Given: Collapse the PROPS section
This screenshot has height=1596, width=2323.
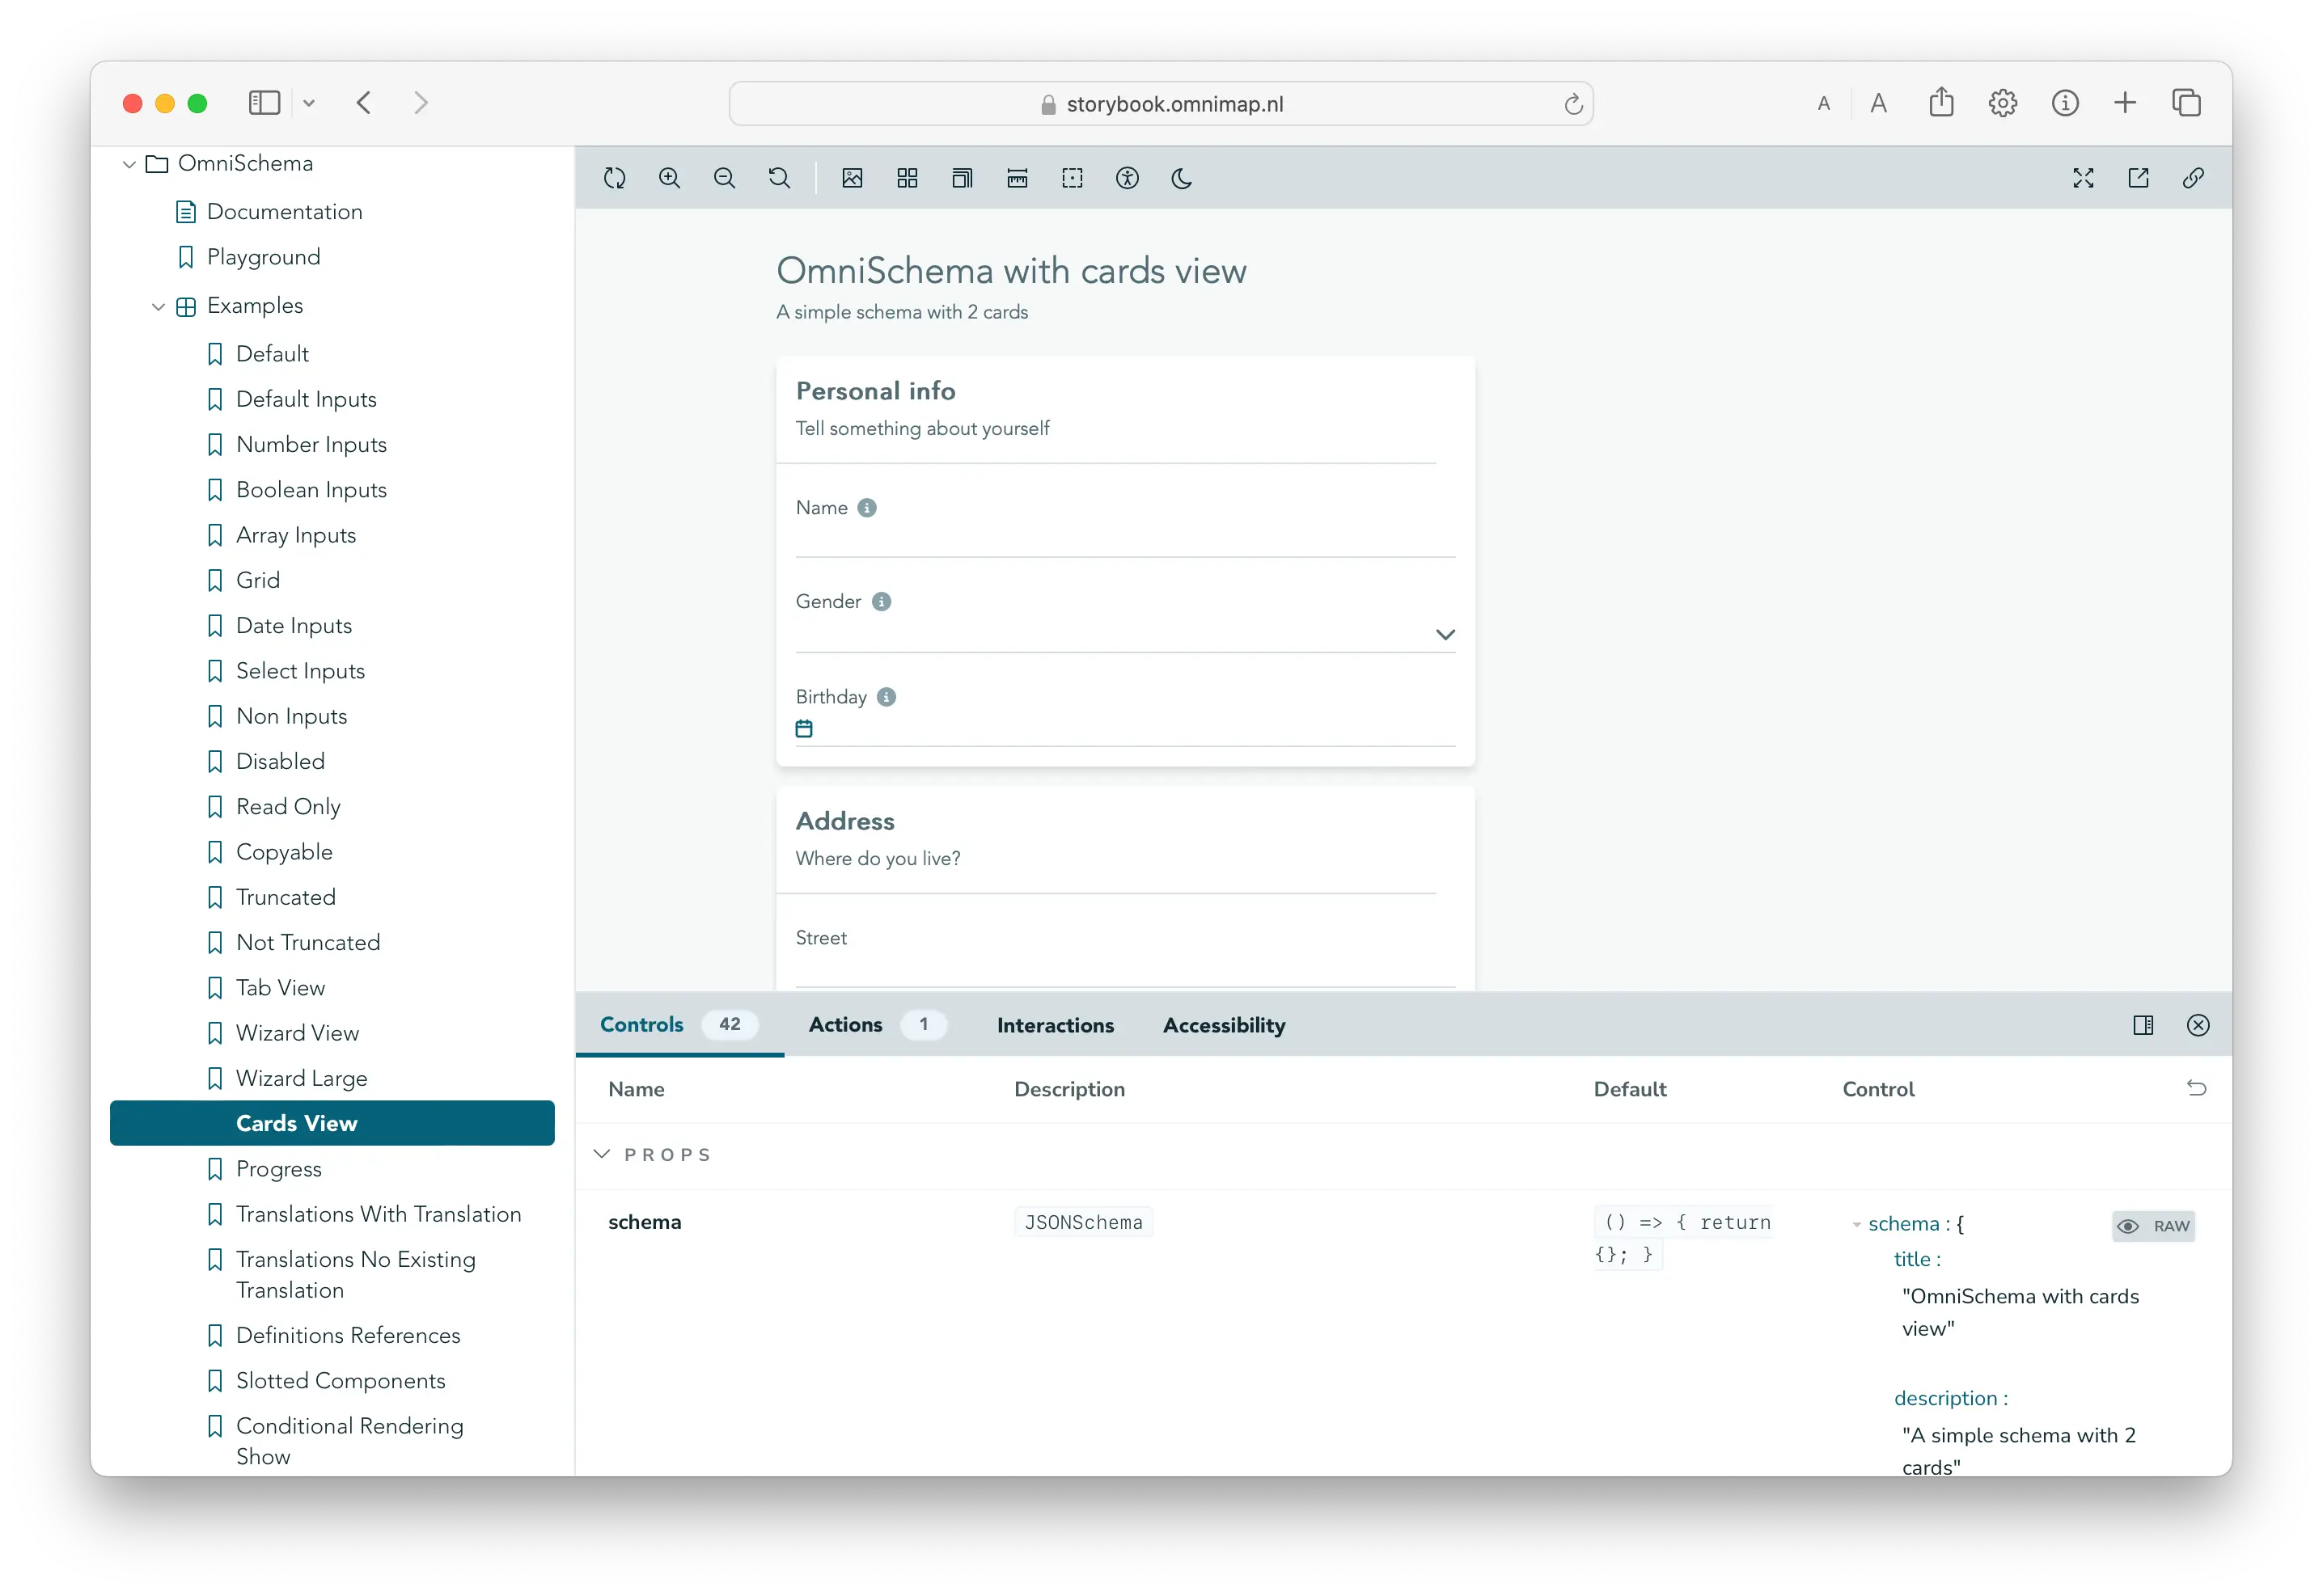Looking at the screenshot, I should (603, 1154).
